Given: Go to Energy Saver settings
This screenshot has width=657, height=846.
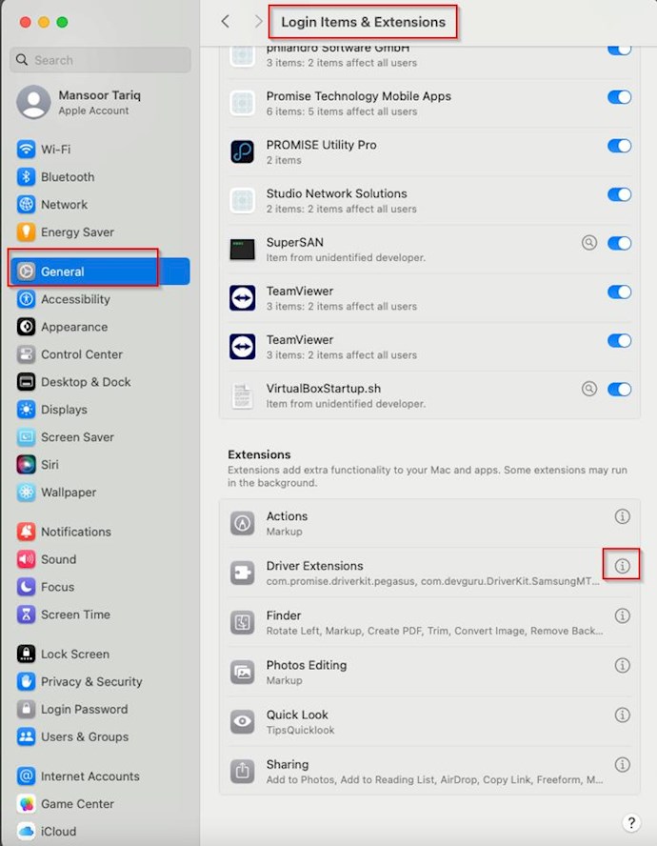Looking at the screenshot, I should tap(65, 232).
